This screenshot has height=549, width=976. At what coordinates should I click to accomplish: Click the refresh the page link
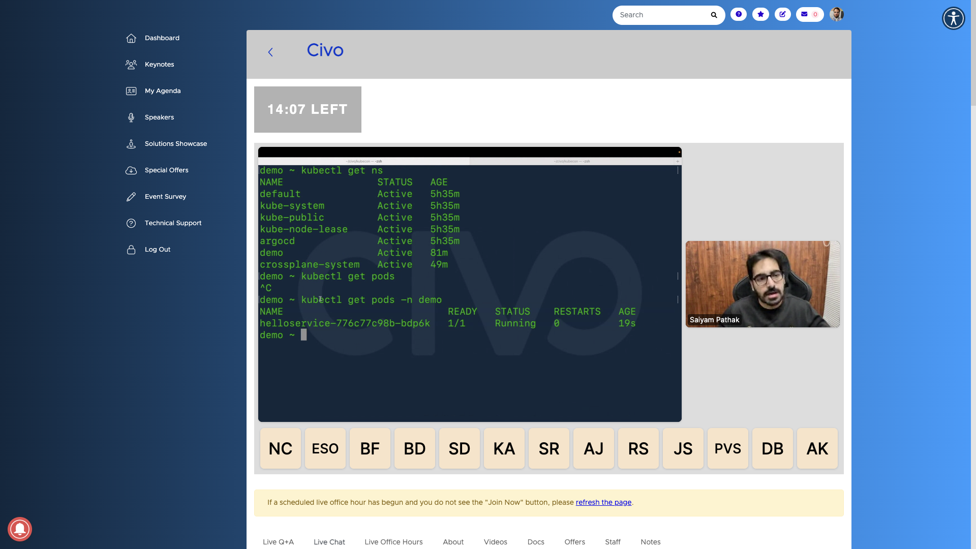[603, 502]
